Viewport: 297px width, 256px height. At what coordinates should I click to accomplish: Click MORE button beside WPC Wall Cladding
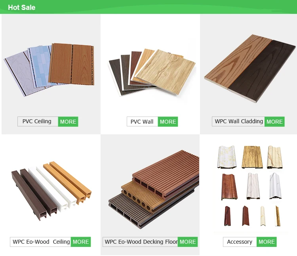pyautogui.click(x=274, y=122)
